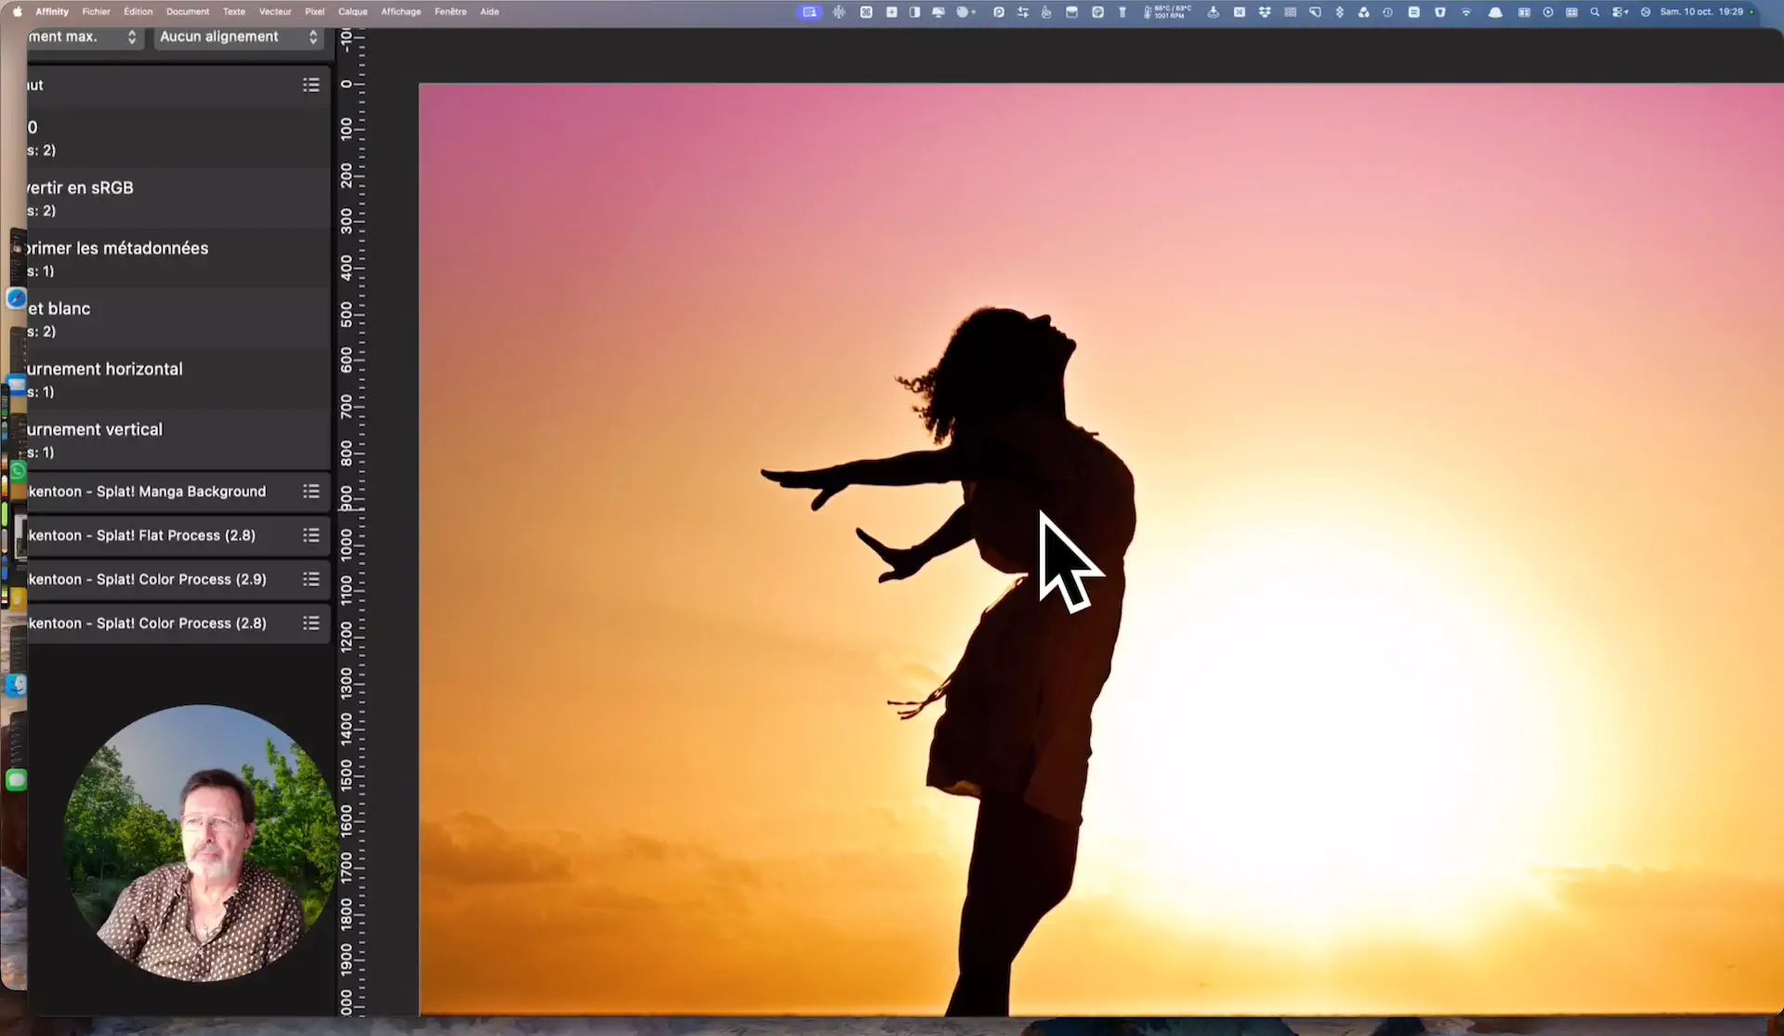
Task: Click the date and time 'Sam. 10 oct. 19:29'
Action: pyautogui.click(x=1701, y=12)
